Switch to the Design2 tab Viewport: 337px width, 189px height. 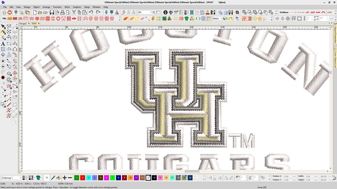23,24
